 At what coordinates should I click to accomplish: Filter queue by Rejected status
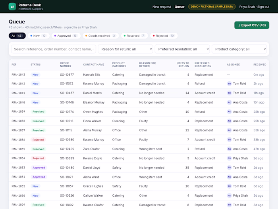tap(164, 36)
